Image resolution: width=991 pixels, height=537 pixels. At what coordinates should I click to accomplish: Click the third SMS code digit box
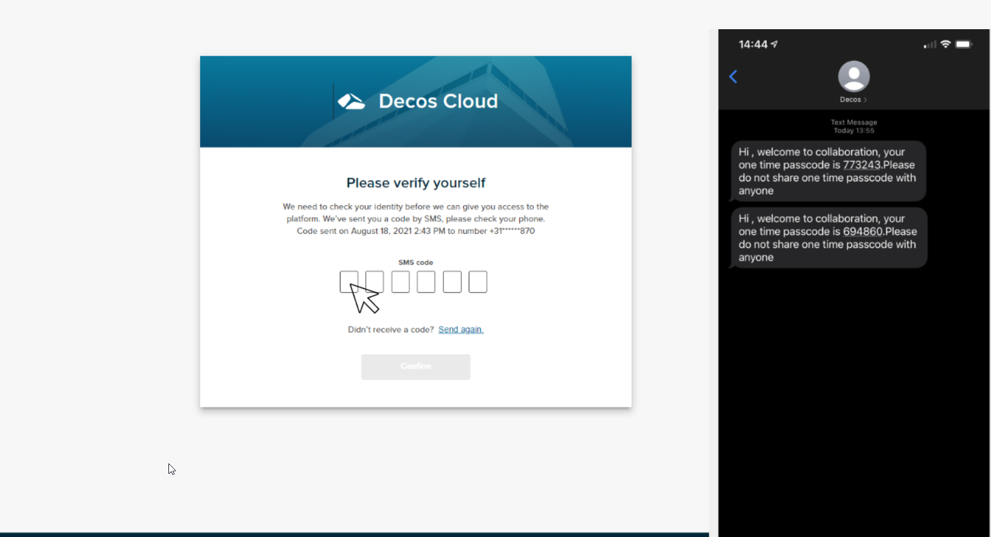401,282
